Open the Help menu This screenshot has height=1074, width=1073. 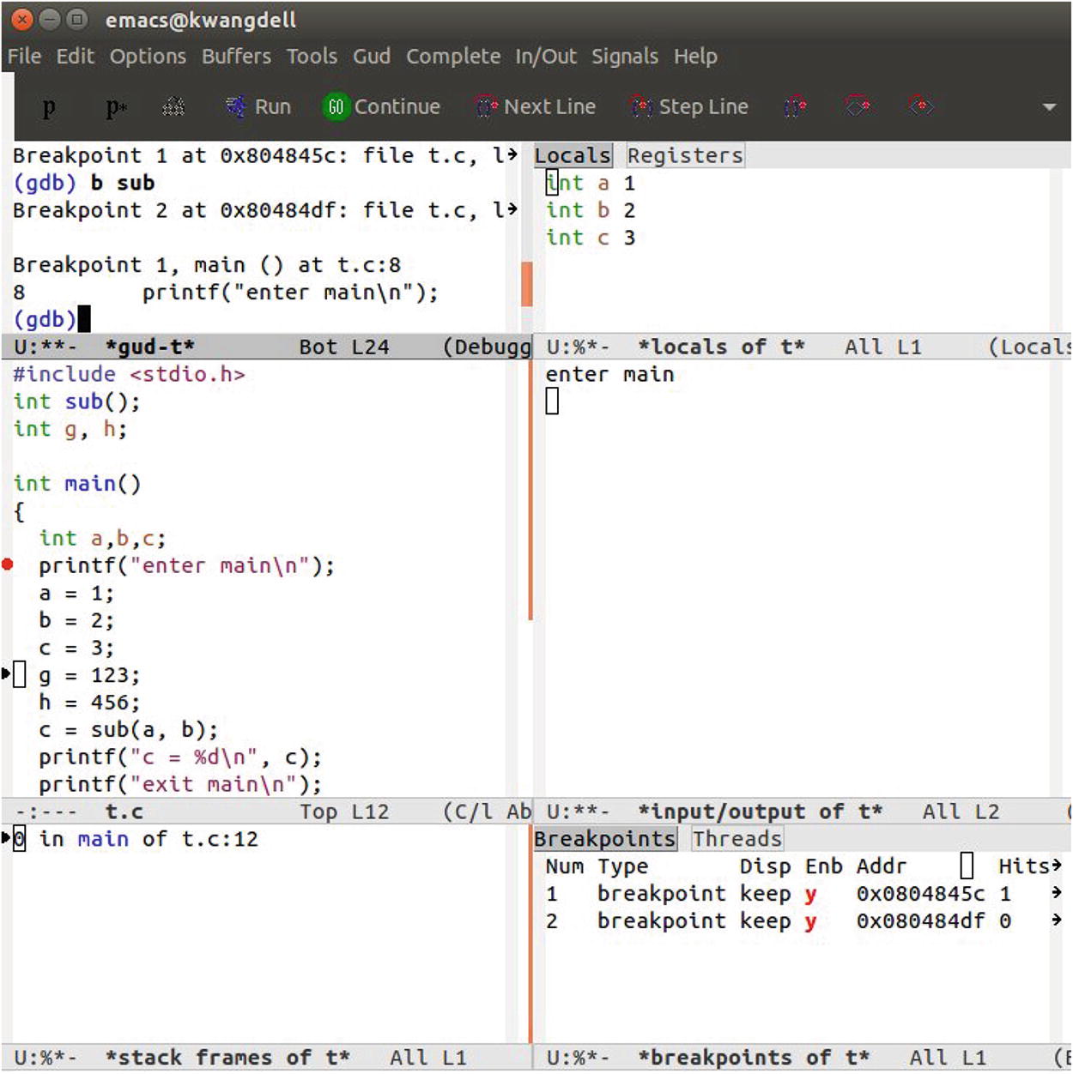coord(695,57)
